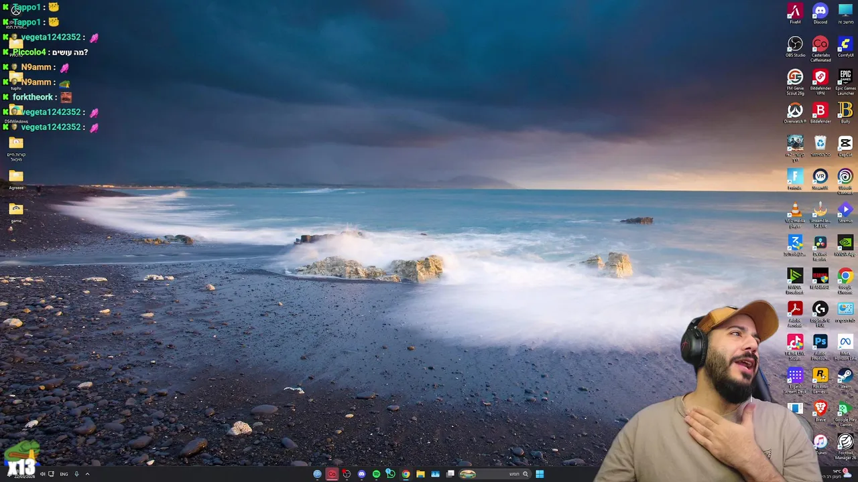Open the Meta Horizon Link shortcut
Image resolution: width=858 pixels, height=482 pixels.
[x=845, y=347]
